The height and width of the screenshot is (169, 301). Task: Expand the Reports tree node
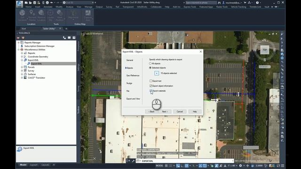(22, 53)
